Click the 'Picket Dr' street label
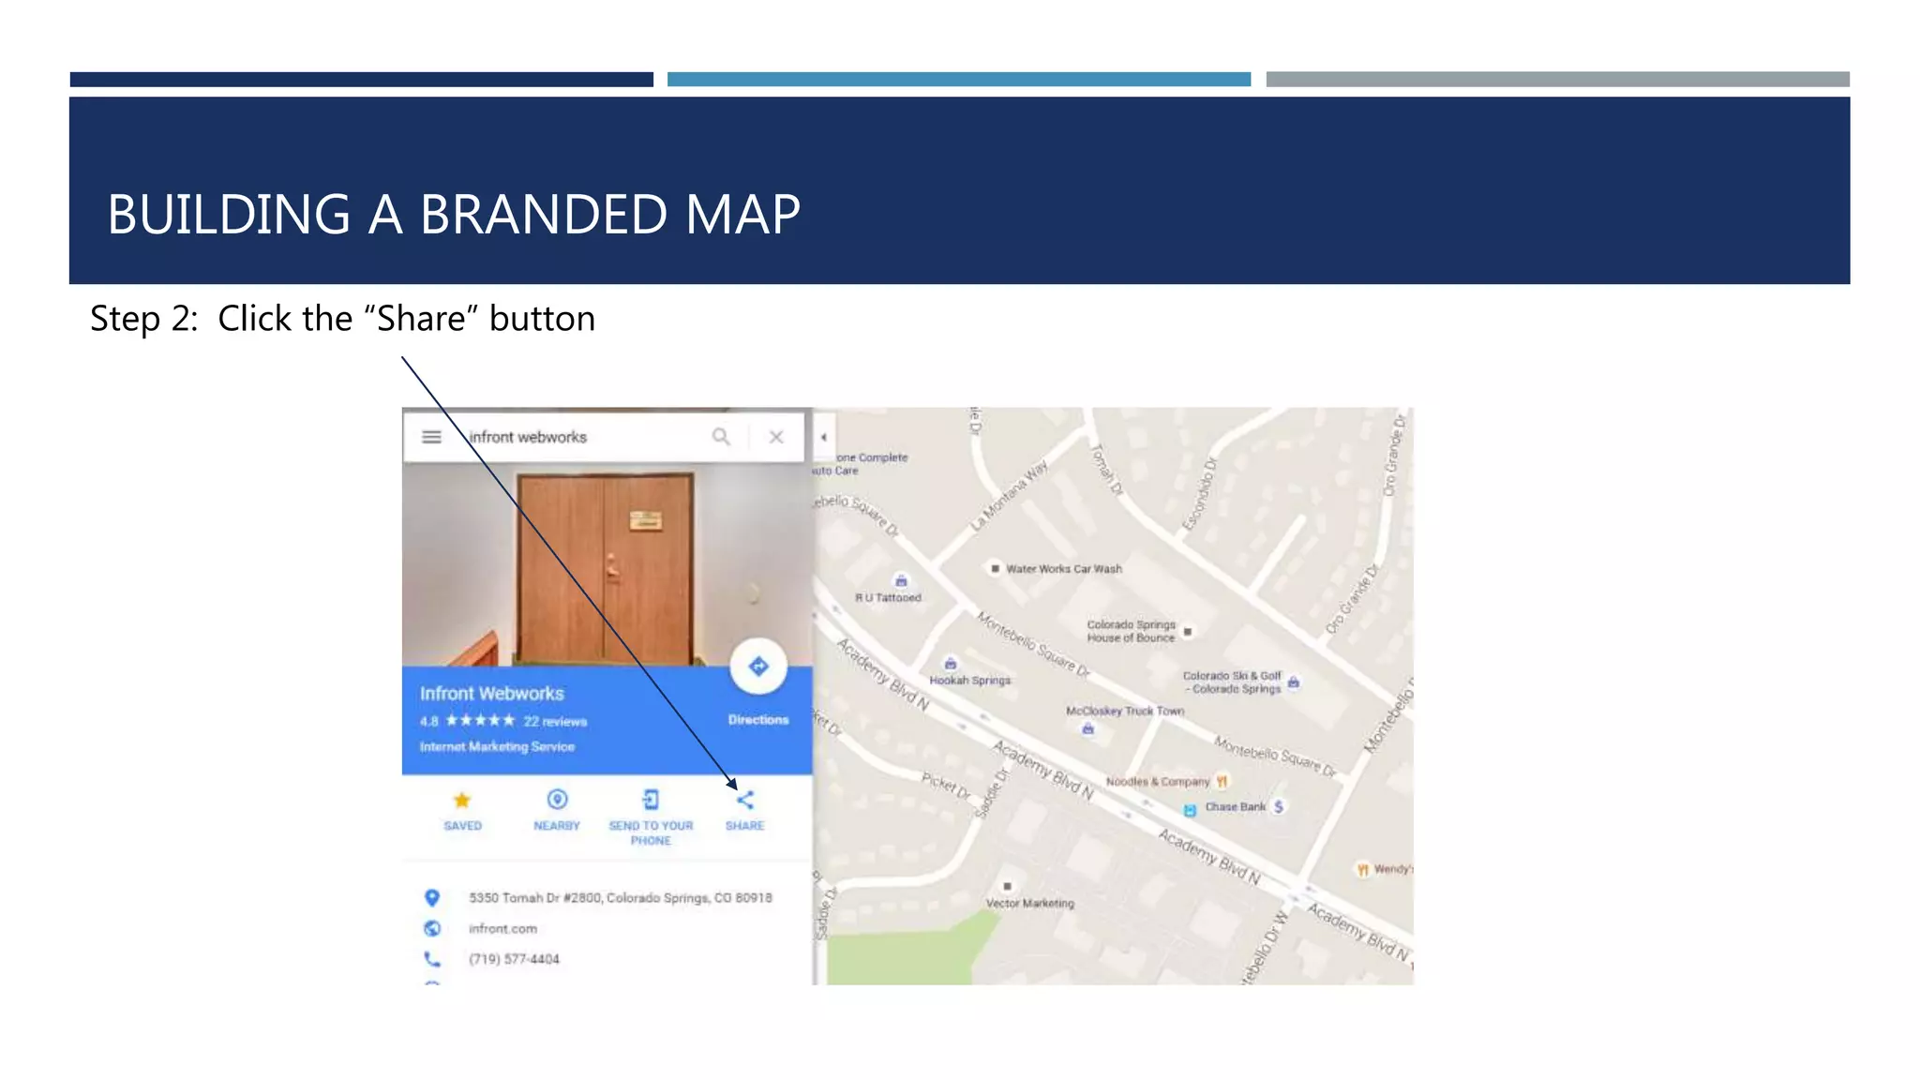1920x1080 pixels. tap(946, 786)
